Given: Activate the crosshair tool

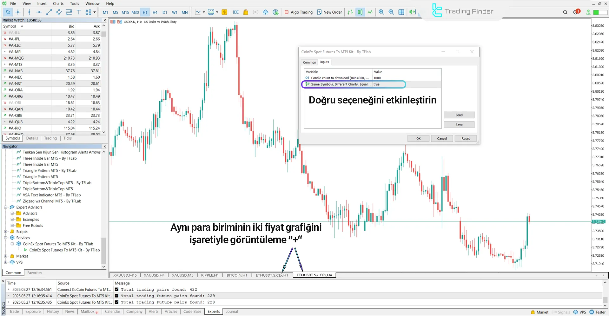Looking at the screenshot, I should pos(18,12).
